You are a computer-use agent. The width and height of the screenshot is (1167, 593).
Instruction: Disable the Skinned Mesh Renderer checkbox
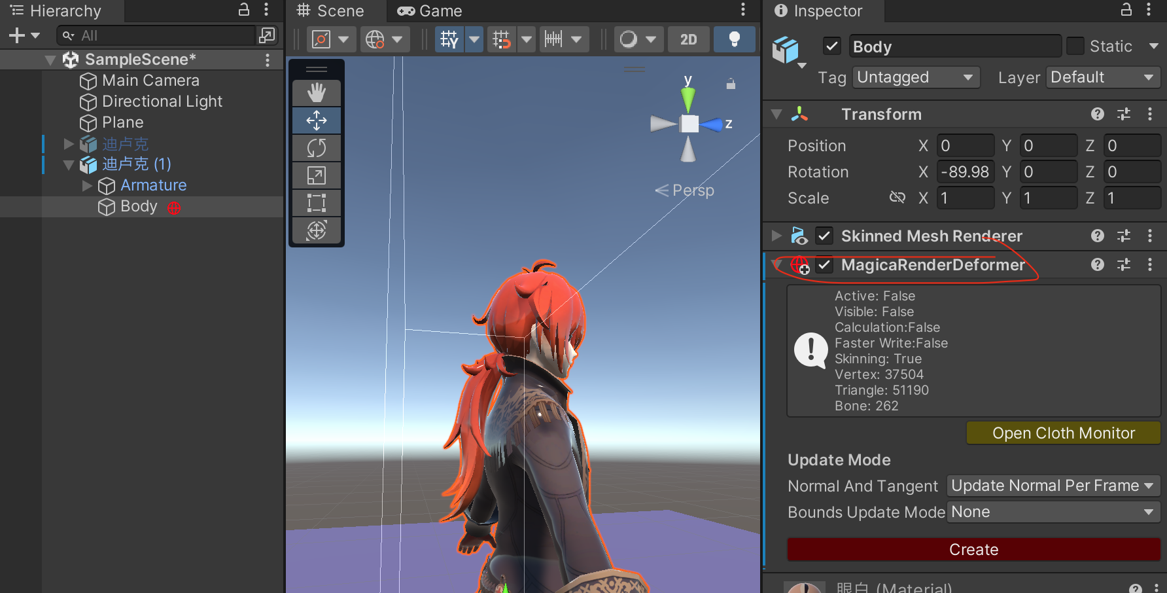pyautogui.click(x=824, y=236)
